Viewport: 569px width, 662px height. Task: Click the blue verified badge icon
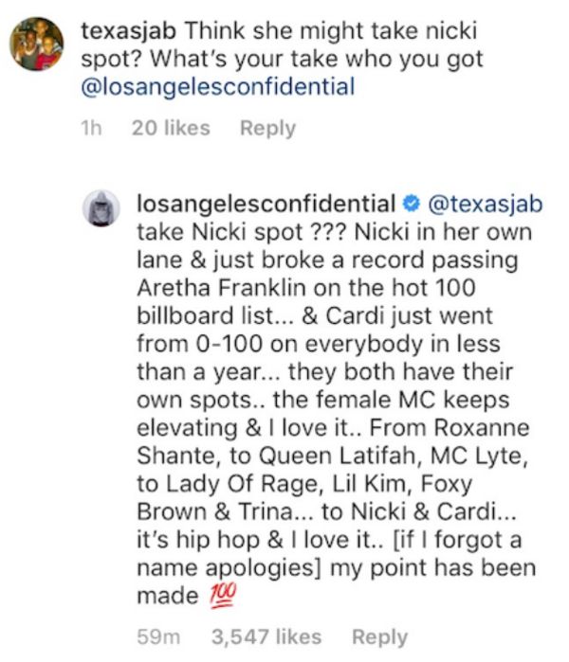coord(411,204)
